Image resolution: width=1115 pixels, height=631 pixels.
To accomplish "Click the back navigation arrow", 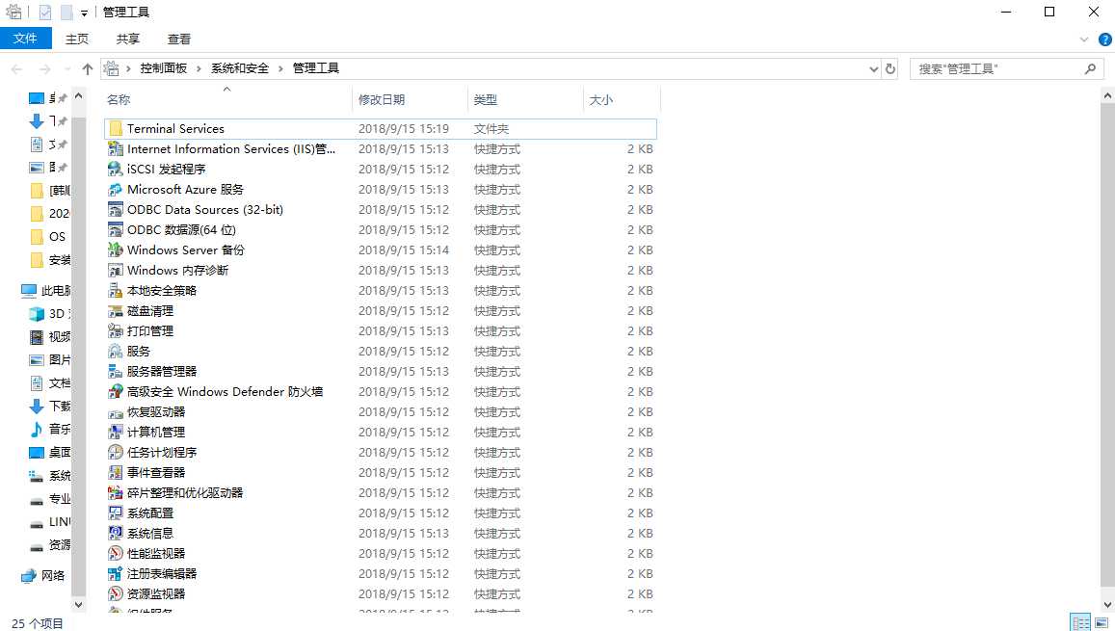I will [17, 69].
